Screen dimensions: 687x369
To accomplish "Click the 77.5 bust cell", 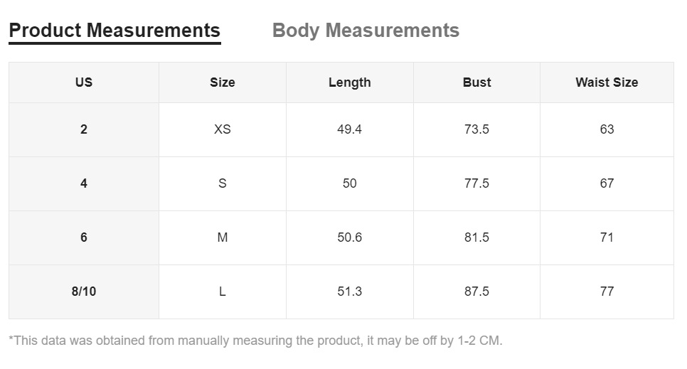I will coord(476,183).
